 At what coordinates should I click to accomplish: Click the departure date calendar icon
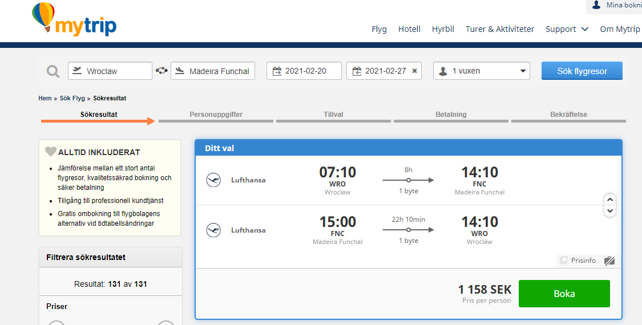[x=277, y=71]
